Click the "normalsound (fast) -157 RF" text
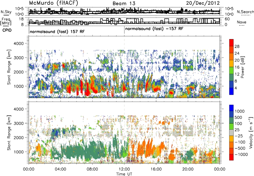The image size is (254, 176). pyautogui.click(x=154, y=29)
